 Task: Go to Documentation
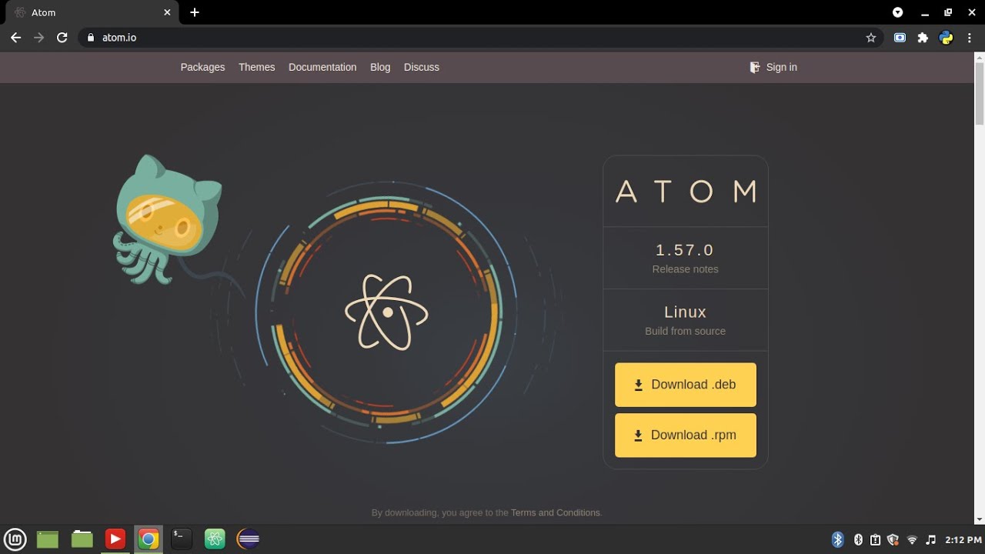click(x=322, y=67)
